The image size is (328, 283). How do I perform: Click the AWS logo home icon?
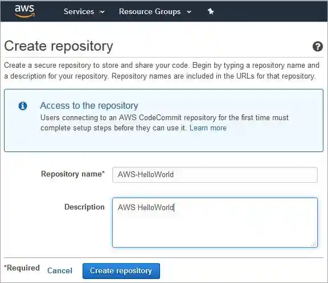tap(24, 11)
